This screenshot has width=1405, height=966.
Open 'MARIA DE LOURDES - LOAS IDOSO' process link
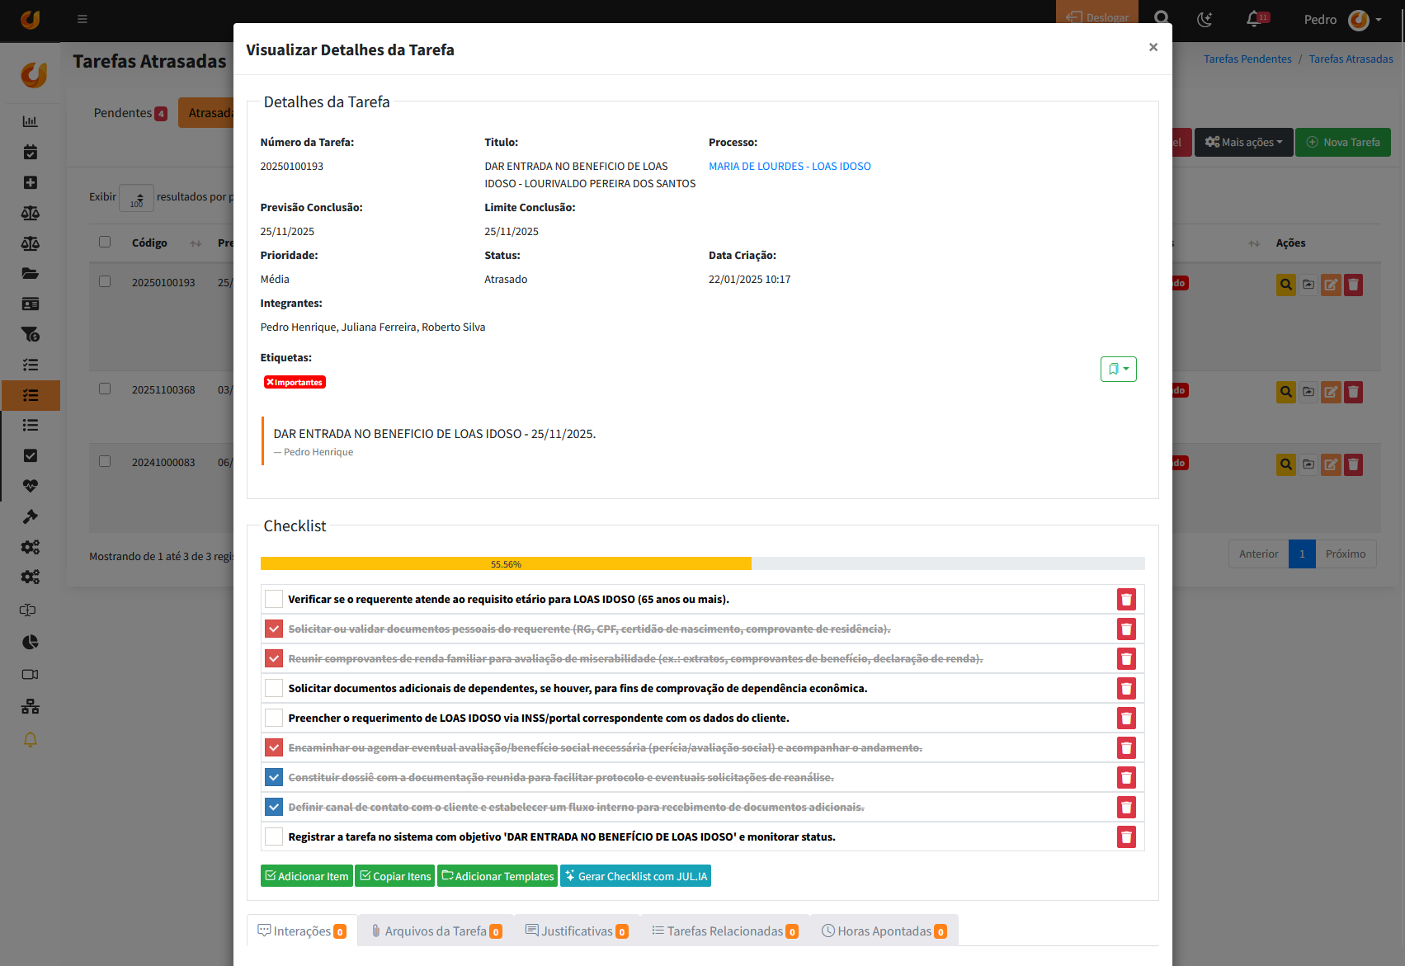790,167
